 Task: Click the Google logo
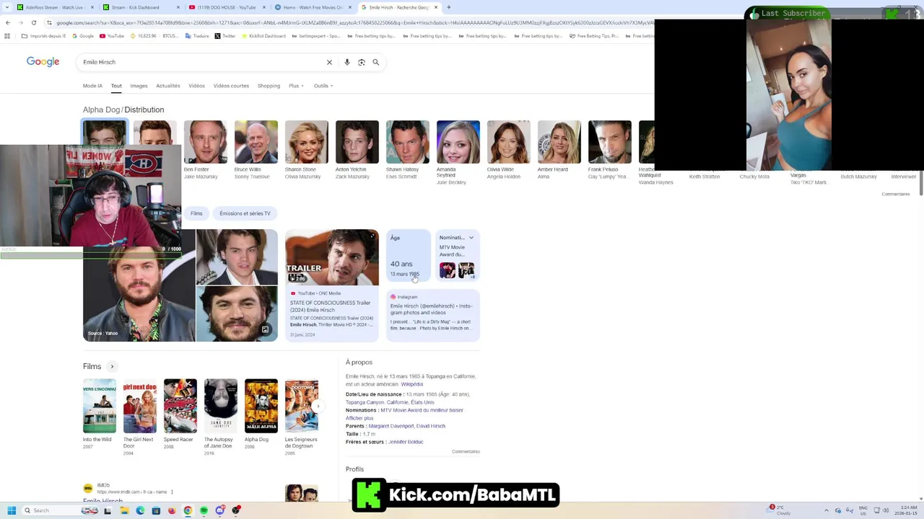click(43, 61)
